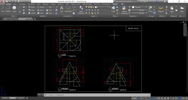Viewport: 188px width, 100px height.
Task: Open the Help question mark button
Action: tap(165, 1)
